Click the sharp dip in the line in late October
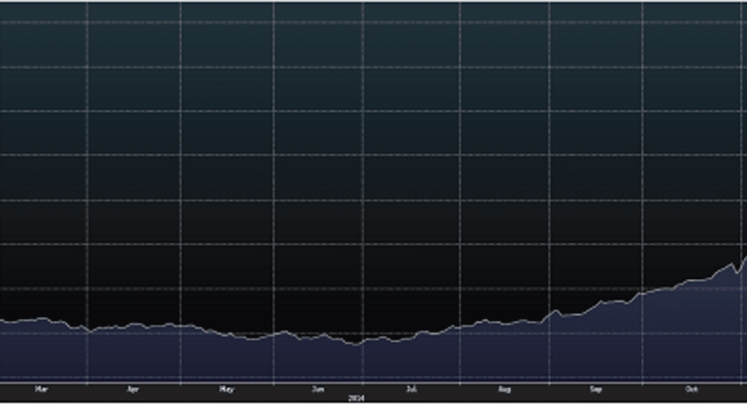Image resolution: width=747 pixels, height=420 pixels. [736, 272]
